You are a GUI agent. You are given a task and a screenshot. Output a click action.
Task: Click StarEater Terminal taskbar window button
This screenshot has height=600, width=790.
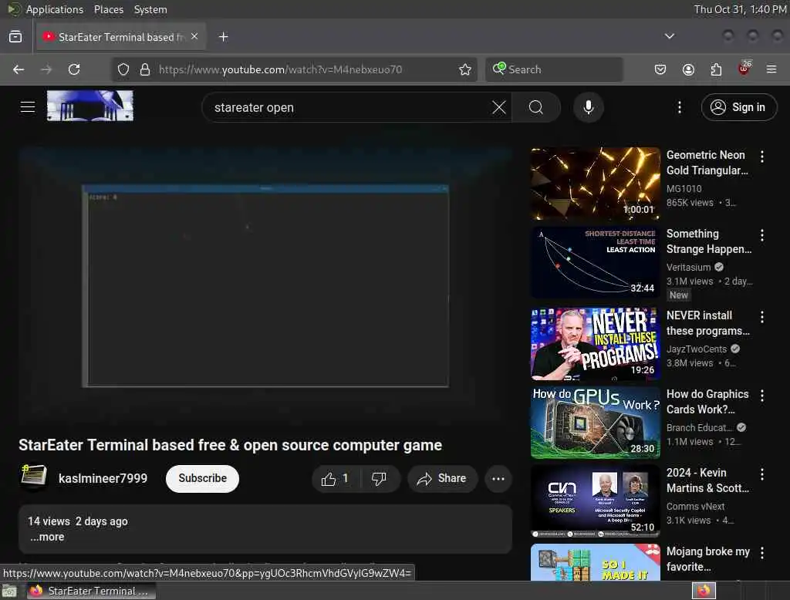pyautogui.click(x=91, y=591)
